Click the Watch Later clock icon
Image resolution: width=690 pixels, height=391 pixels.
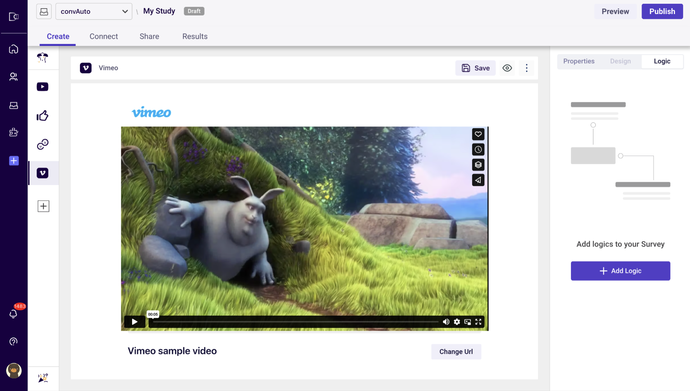pyautogui.click(x=478, y=150)
